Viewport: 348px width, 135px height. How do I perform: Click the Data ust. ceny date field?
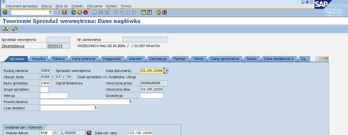pos(141,133)
